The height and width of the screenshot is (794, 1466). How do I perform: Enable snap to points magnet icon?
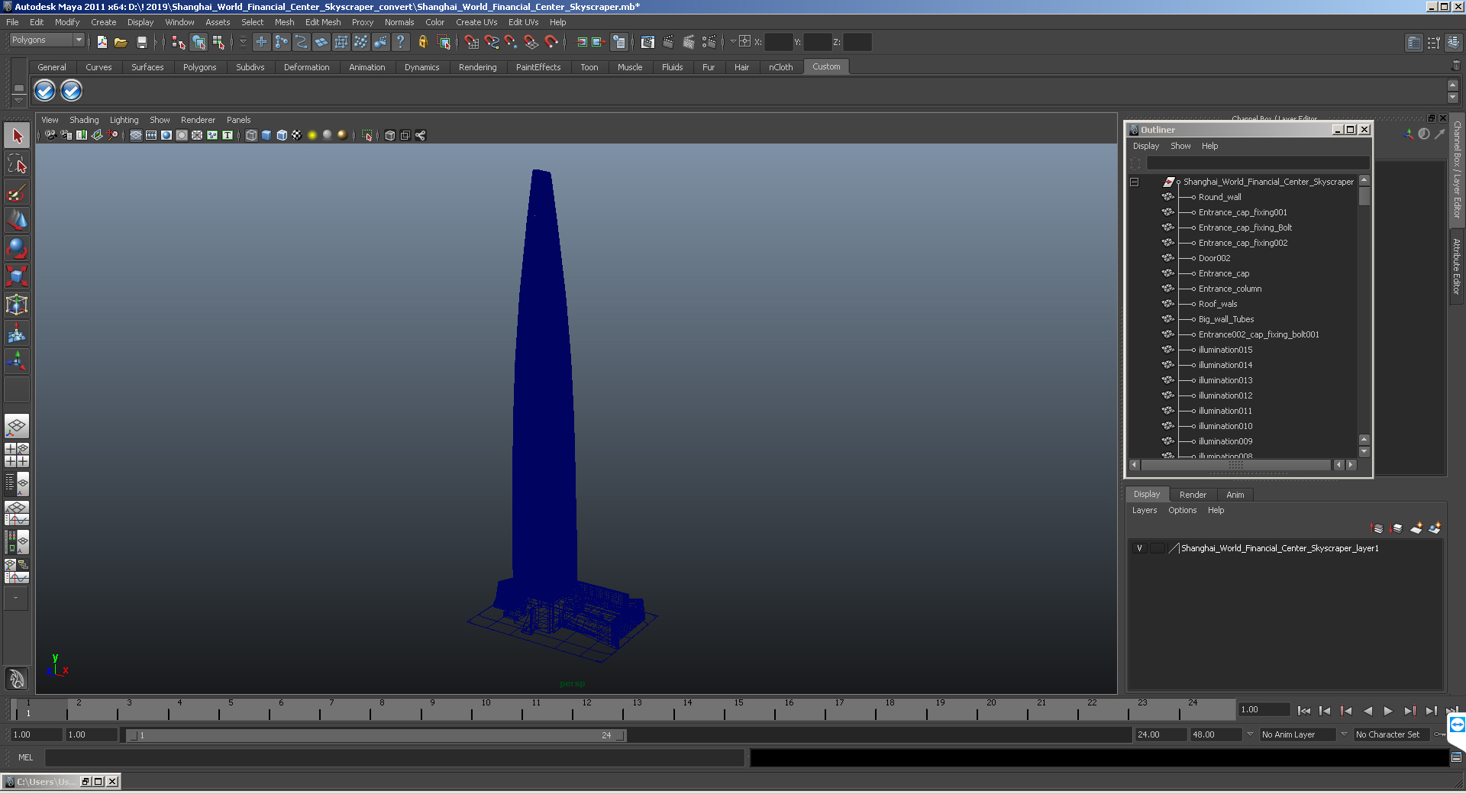(511, 42)
